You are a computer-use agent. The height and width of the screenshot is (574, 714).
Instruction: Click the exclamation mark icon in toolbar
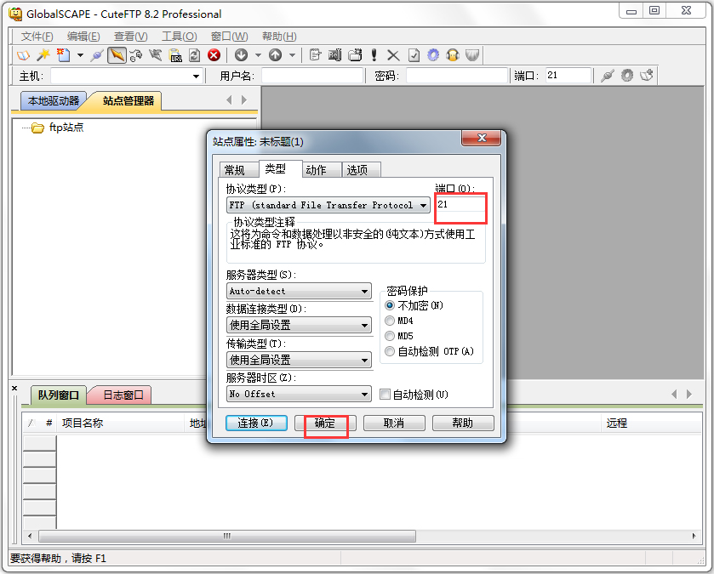click(374, 55)
